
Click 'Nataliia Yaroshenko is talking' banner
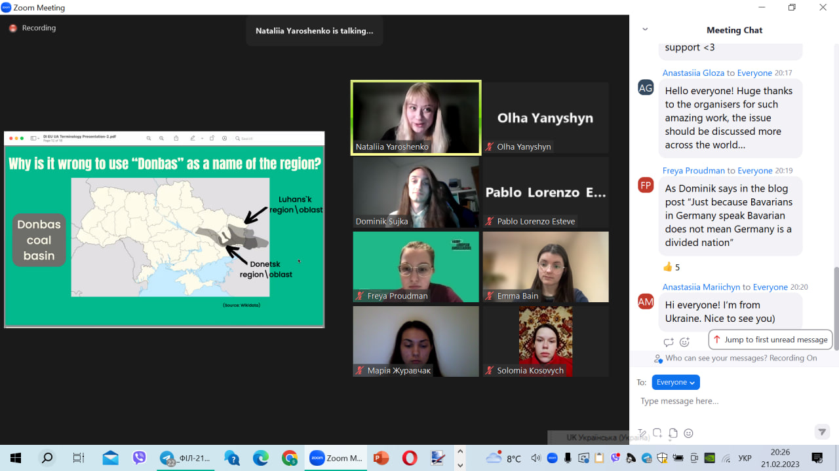[x=314, y=31]
